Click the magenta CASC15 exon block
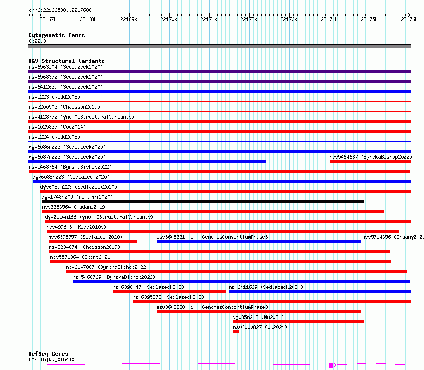Viewport: 424px width, 370px height. (x=331, y=365)
